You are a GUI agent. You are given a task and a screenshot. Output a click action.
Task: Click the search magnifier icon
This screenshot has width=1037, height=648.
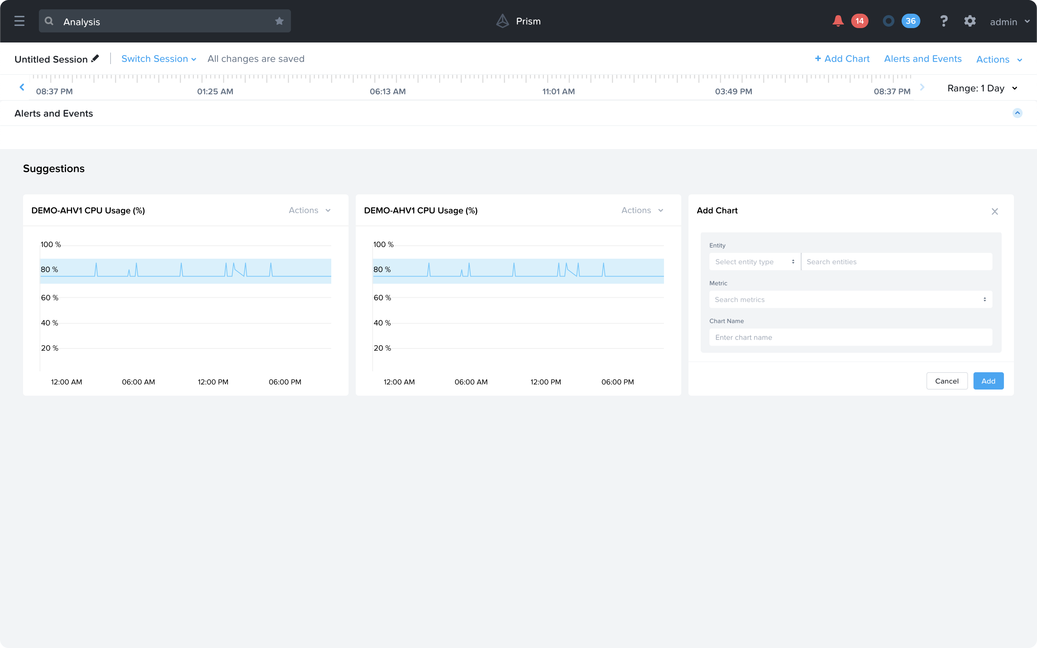49,21
